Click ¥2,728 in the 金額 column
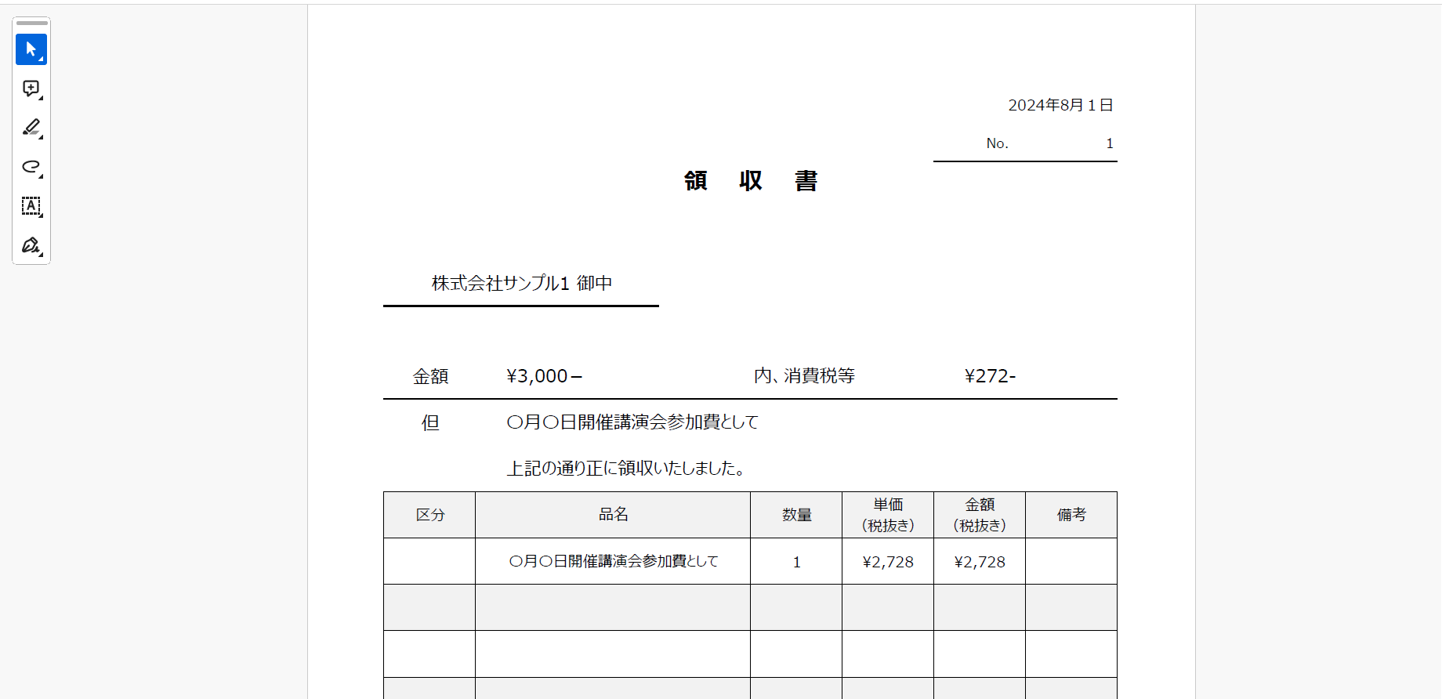 click(x=980, y=561)
